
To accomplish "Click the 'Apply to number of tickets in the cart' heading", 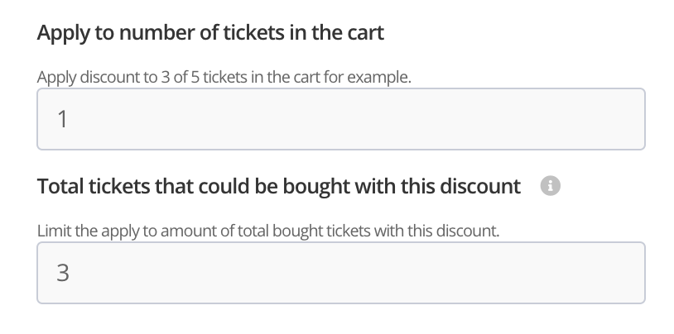I will 210,34.
